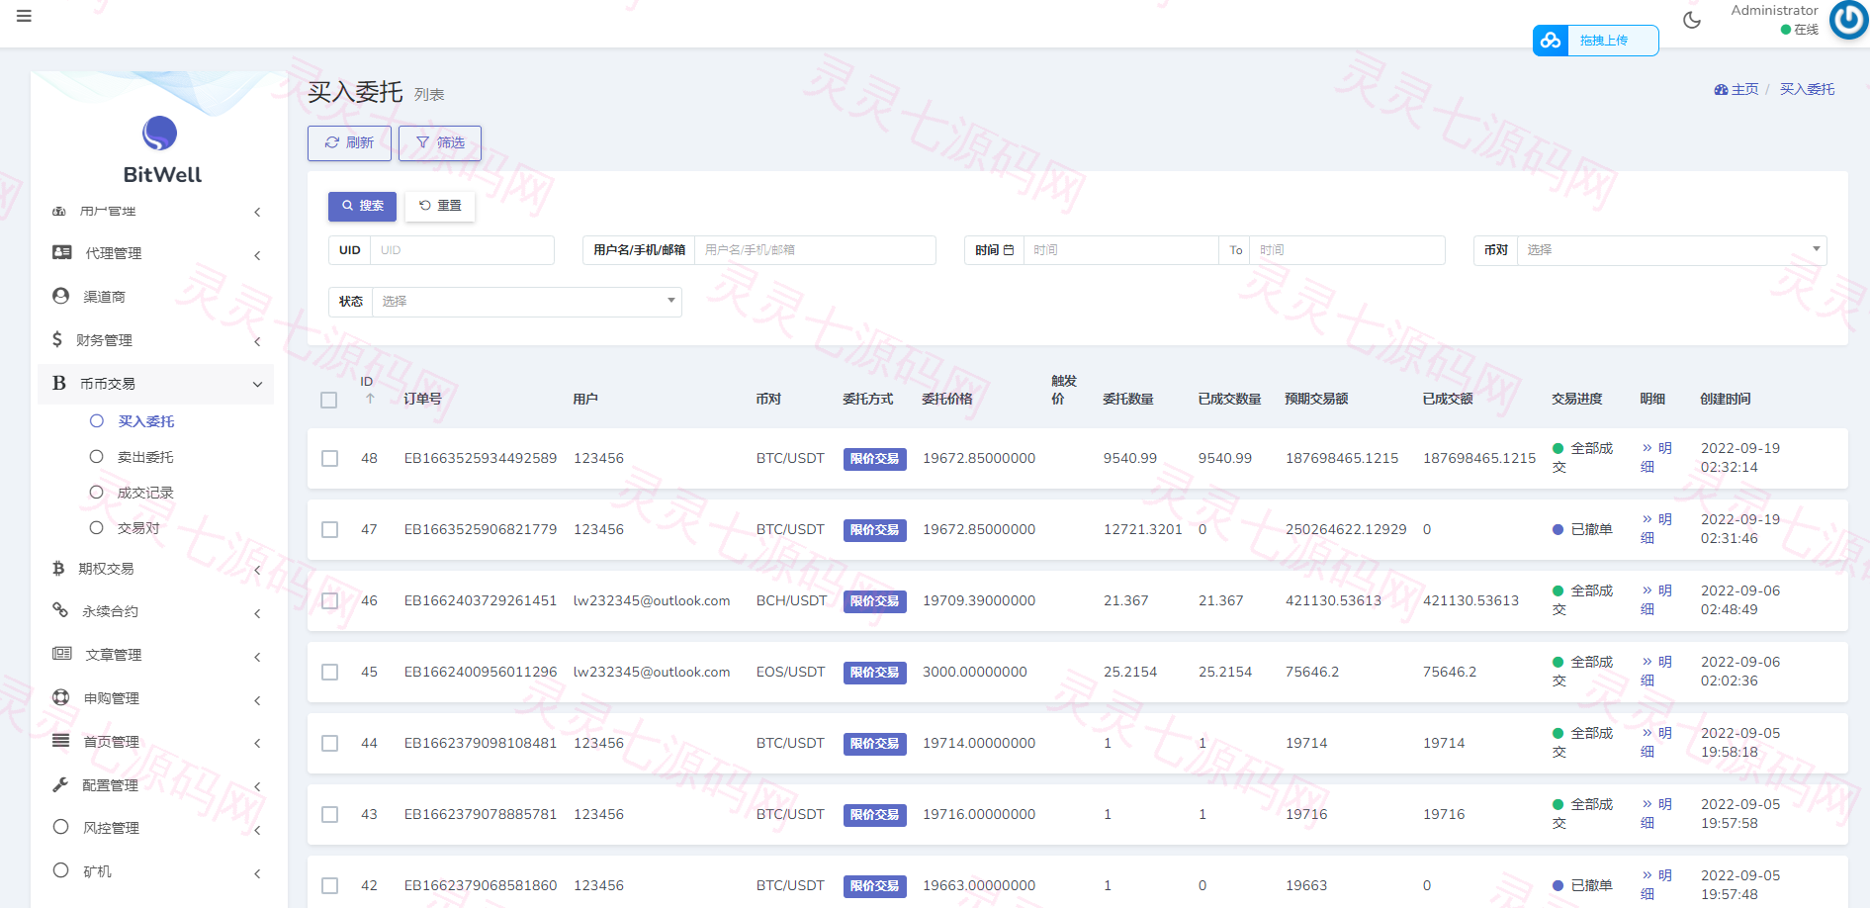Click the 主页 breadcrumb dashboard icon
This screenshot has width=1870, height=908.
click(x=1721, y=89)
